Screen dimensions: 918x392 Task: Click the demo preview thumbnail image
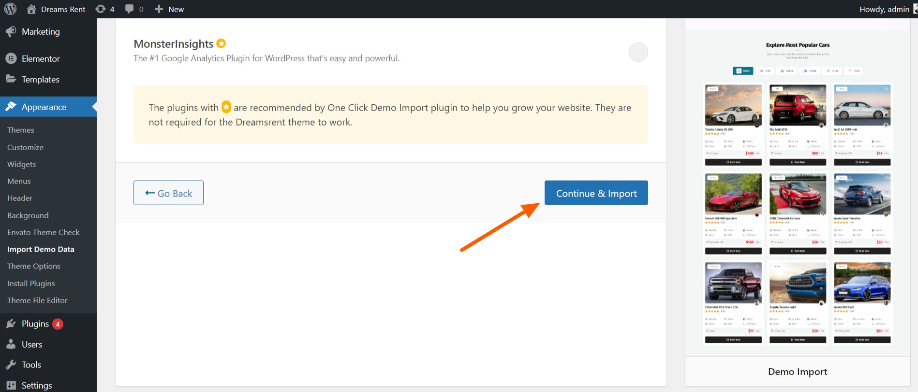(x=798, y=188)
